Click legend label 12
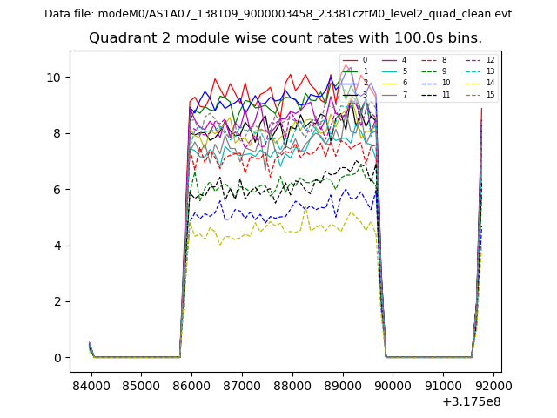Screen dimensions: 557x418 (x=490, y=60)
